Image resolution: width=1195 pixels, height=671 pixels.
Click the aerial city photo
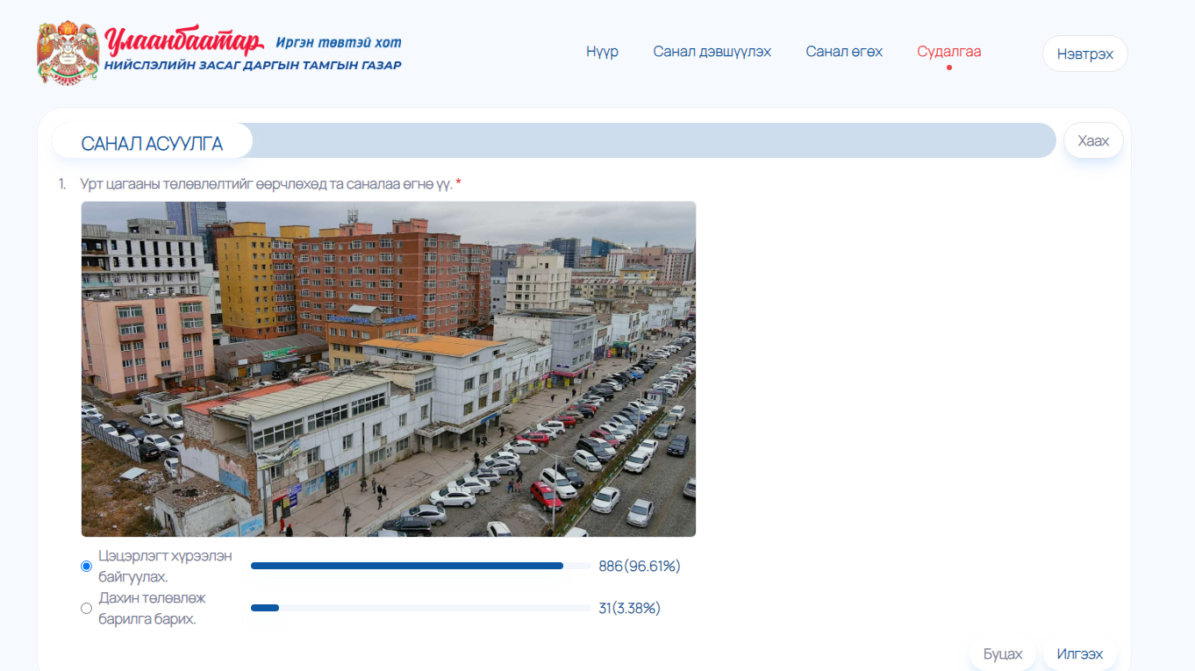point(388,368)
